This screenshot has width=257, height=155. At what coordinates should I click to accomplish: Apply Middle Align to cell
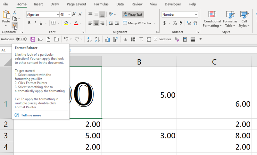[96, 14]
